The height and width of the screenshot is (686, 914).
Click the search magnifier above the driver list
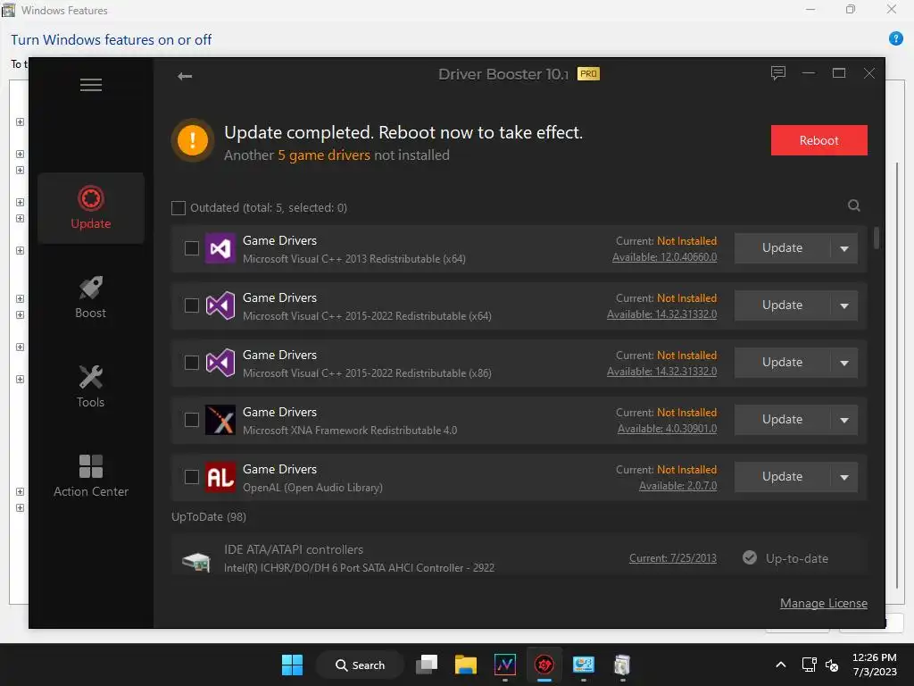(x=854, y=205)
